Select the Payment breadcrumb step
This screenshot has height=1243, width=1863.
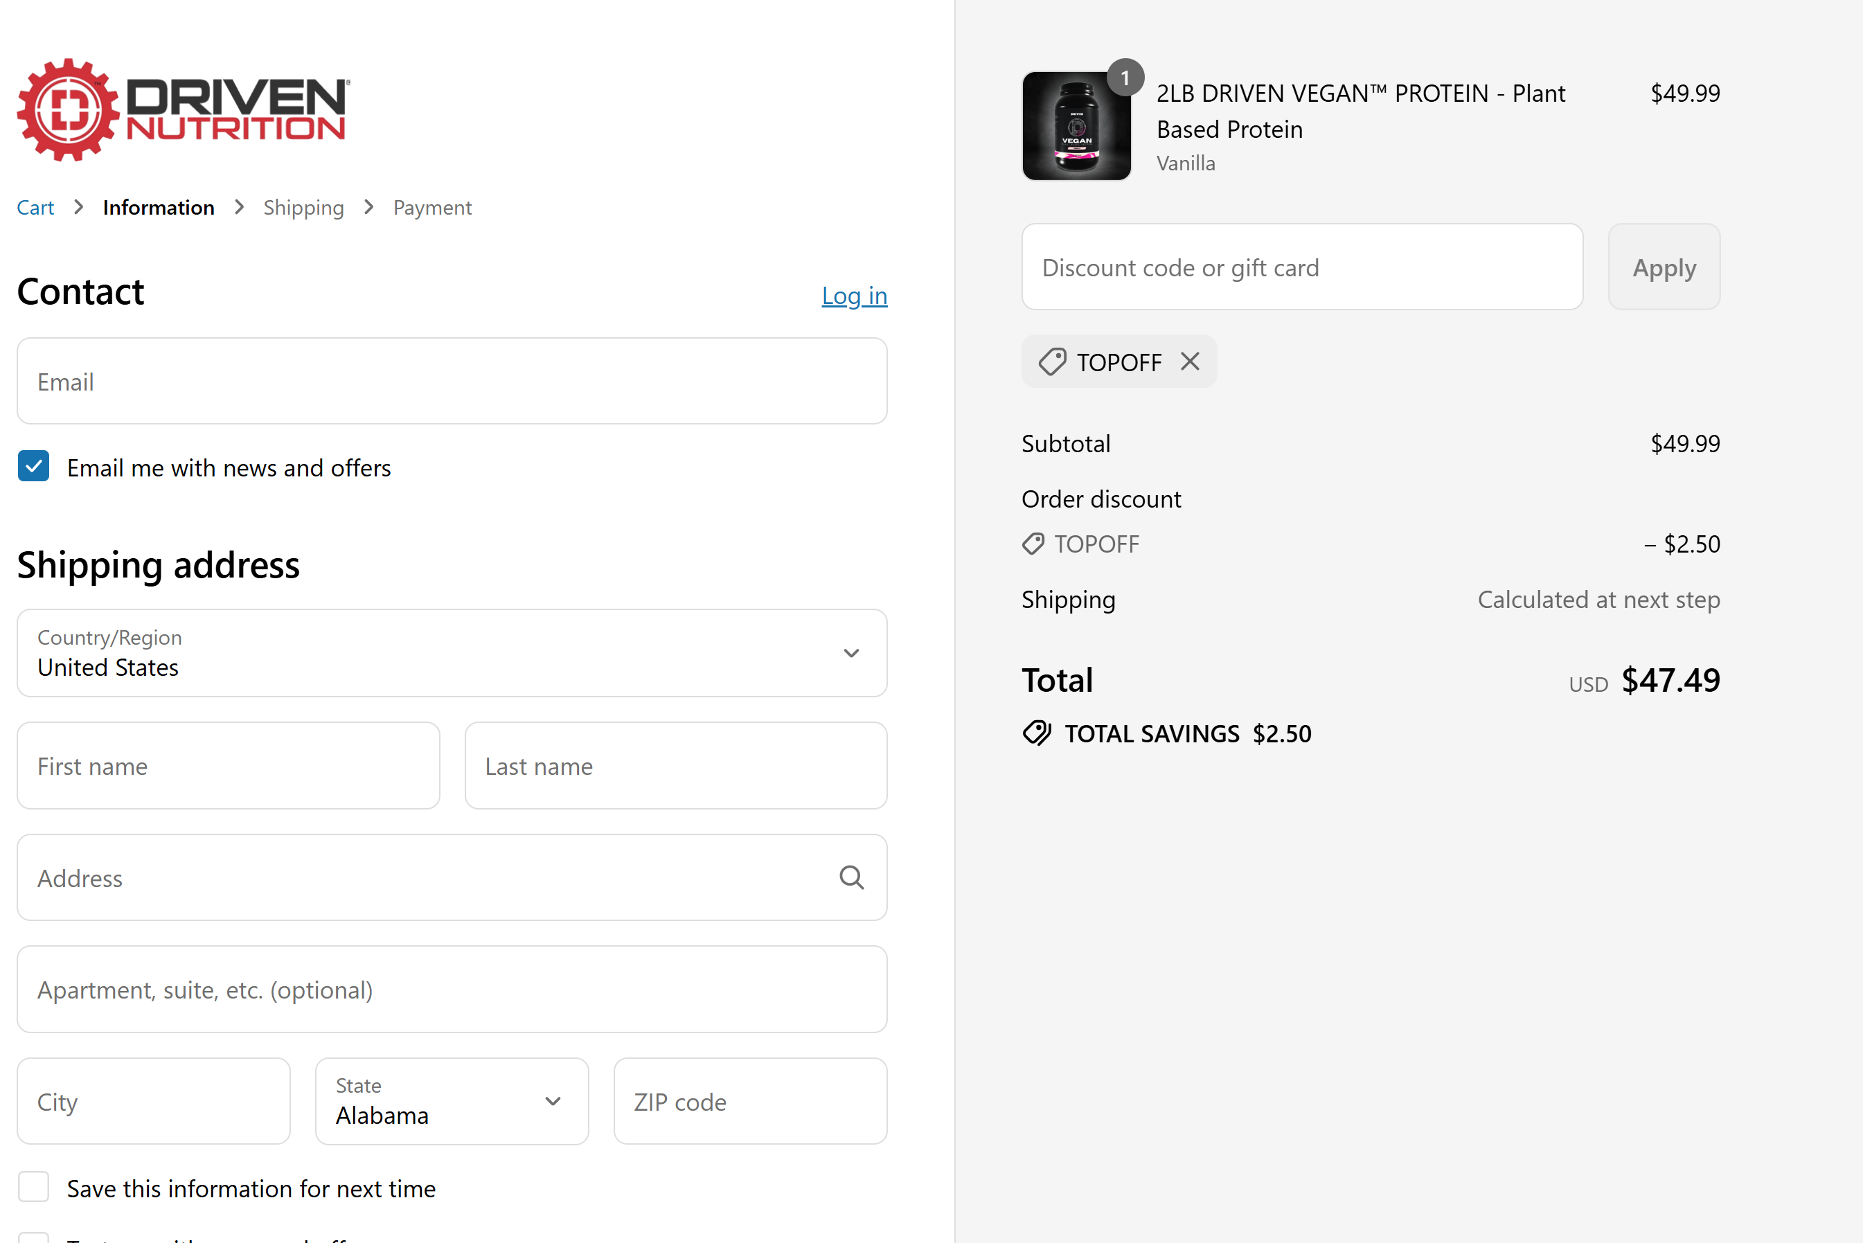432,208
